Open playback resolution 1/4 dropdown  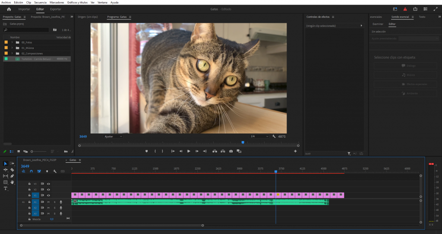(x=259, y=136)
